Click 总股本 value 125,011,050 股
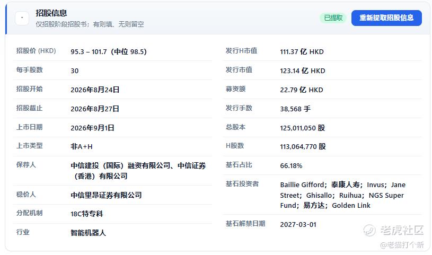The width and height of the screenshot is (432, 255). click(x=303, y=128)
